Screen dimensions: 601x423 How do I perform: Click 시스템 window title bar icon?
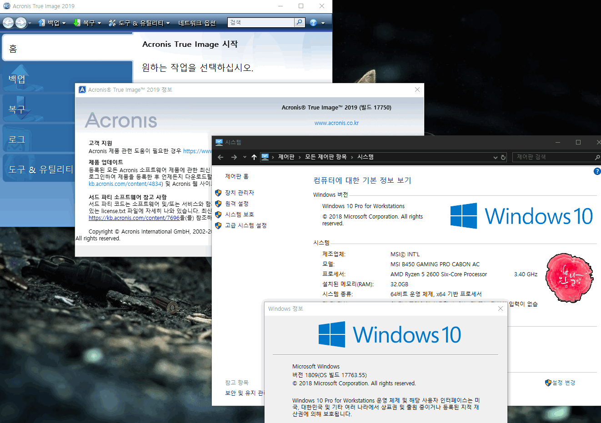click(x=219, y=142)
